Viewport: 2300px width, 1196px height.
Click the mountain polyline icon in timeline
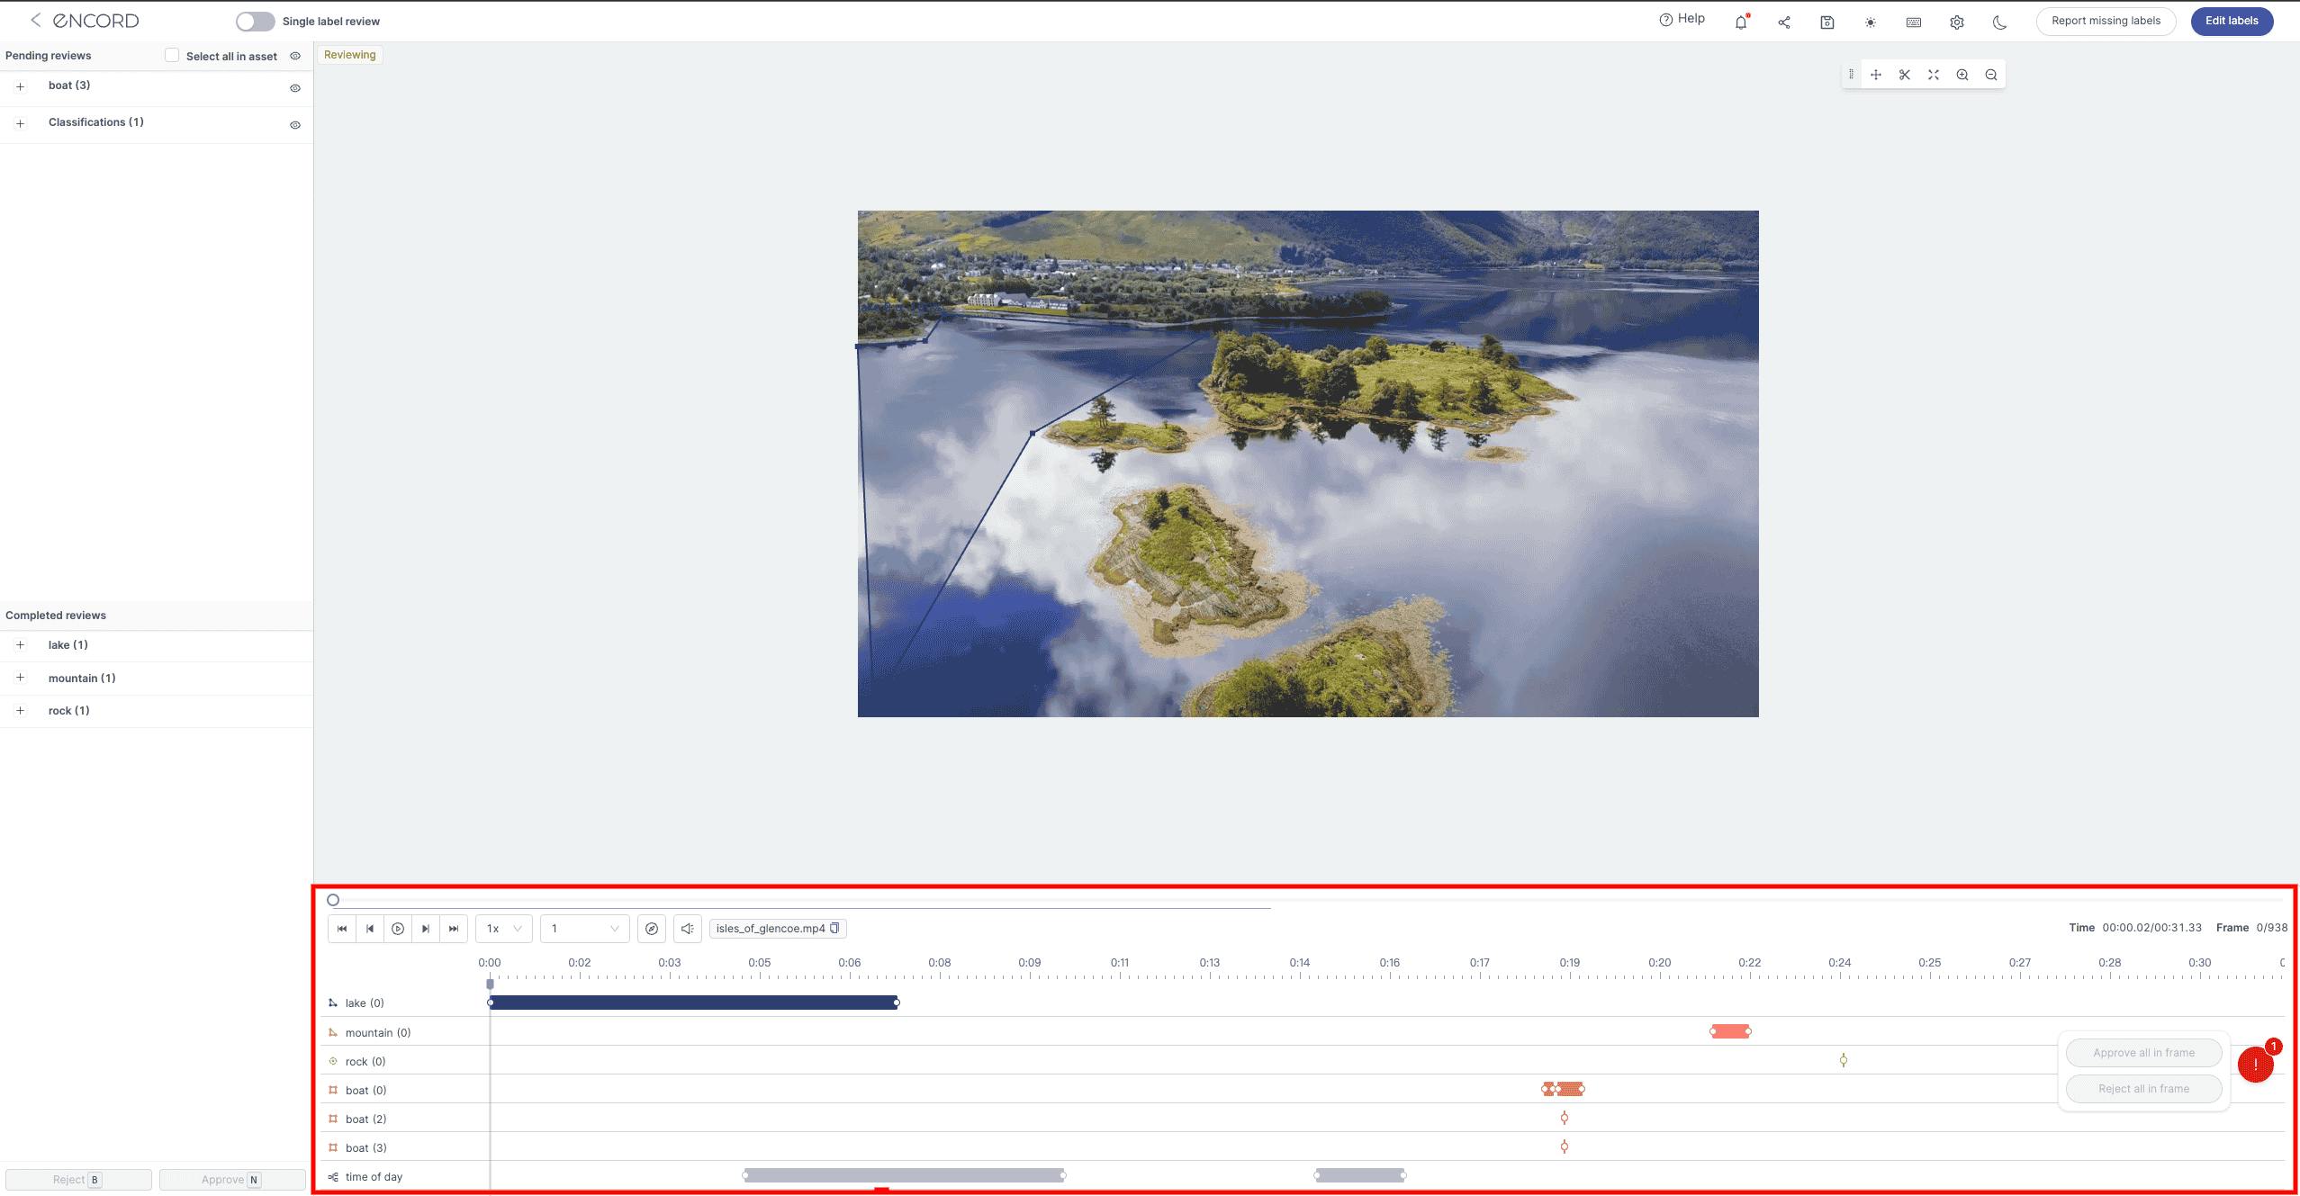333,1032
